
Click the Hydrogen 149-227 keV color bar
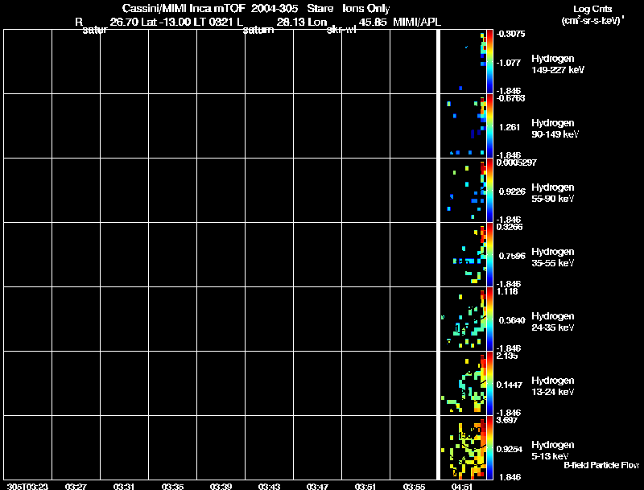pos(489,62)
